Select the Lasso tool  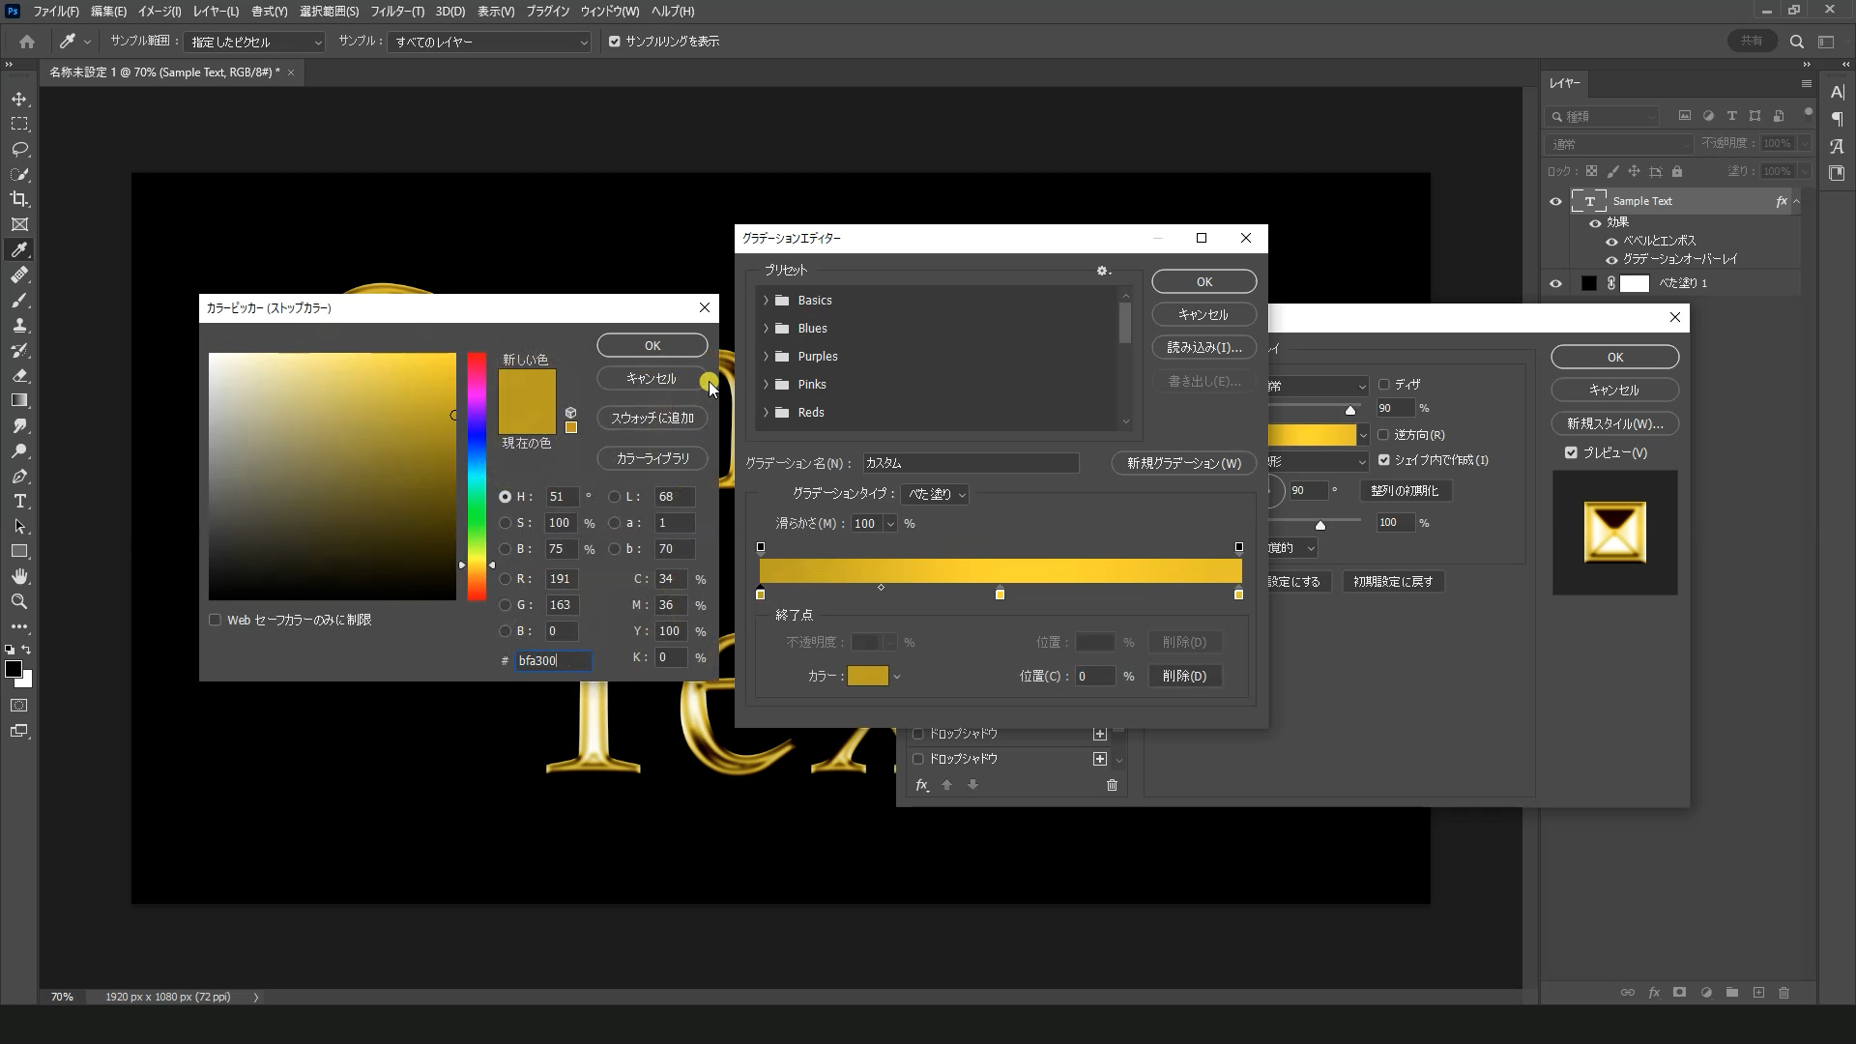coord(19,150)
